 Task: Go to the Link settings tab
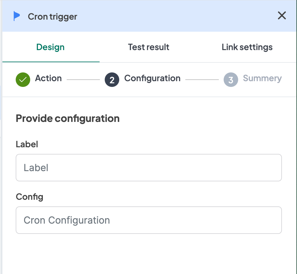pyautogui.click(x=247, y=47)
